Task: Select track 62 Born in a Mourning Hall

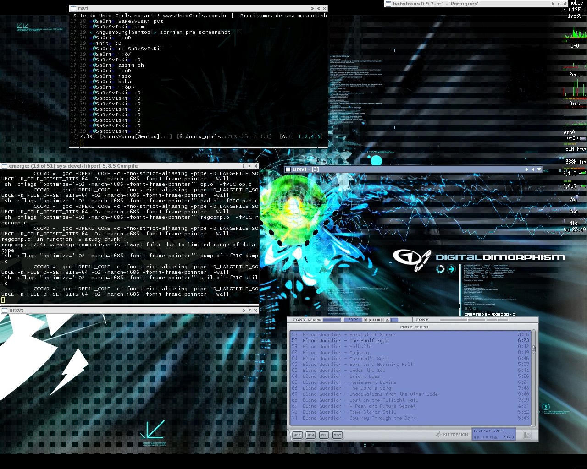Action: click(x=410, y=365)
